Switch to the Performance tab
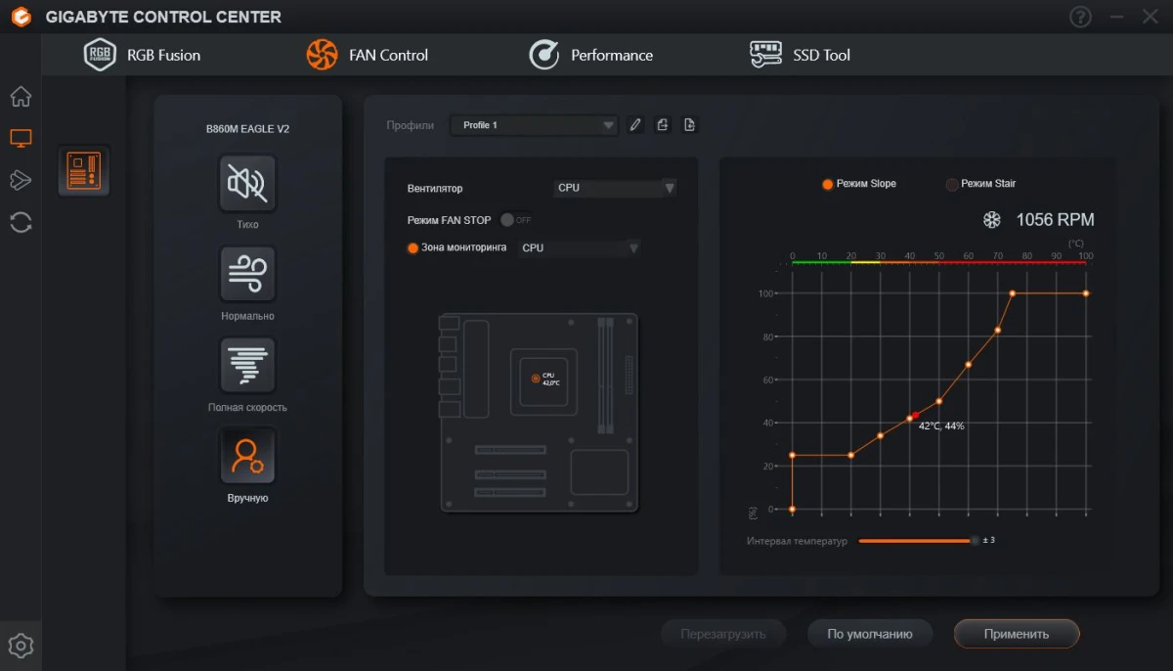The height and width of the screenshot is (671, 1173). (591, 55)
